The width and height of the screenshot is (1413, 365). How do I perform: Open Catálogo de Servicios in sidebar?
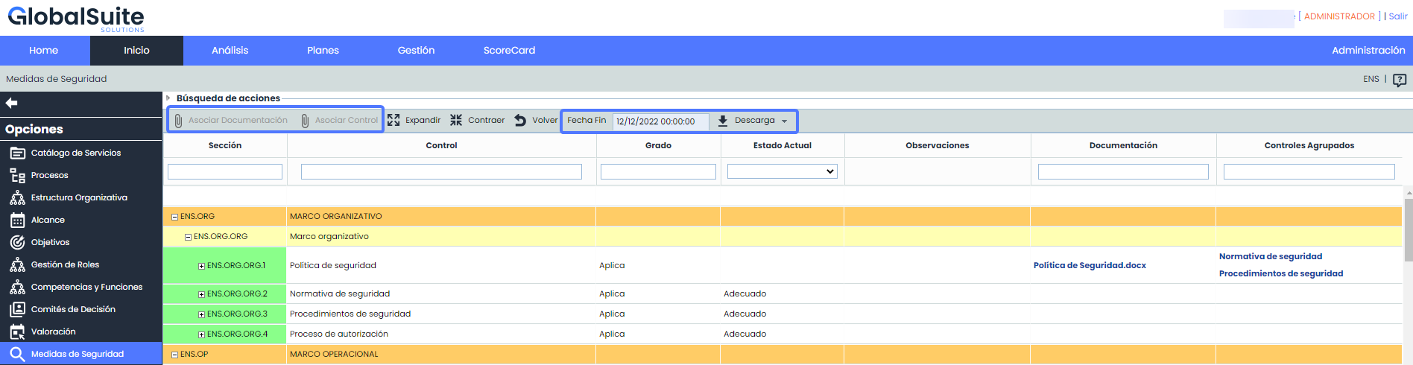[x=76, y=153]
